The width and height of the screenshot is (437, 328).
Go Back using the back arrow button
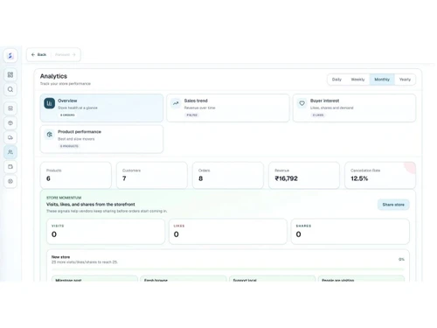point(38,54)
